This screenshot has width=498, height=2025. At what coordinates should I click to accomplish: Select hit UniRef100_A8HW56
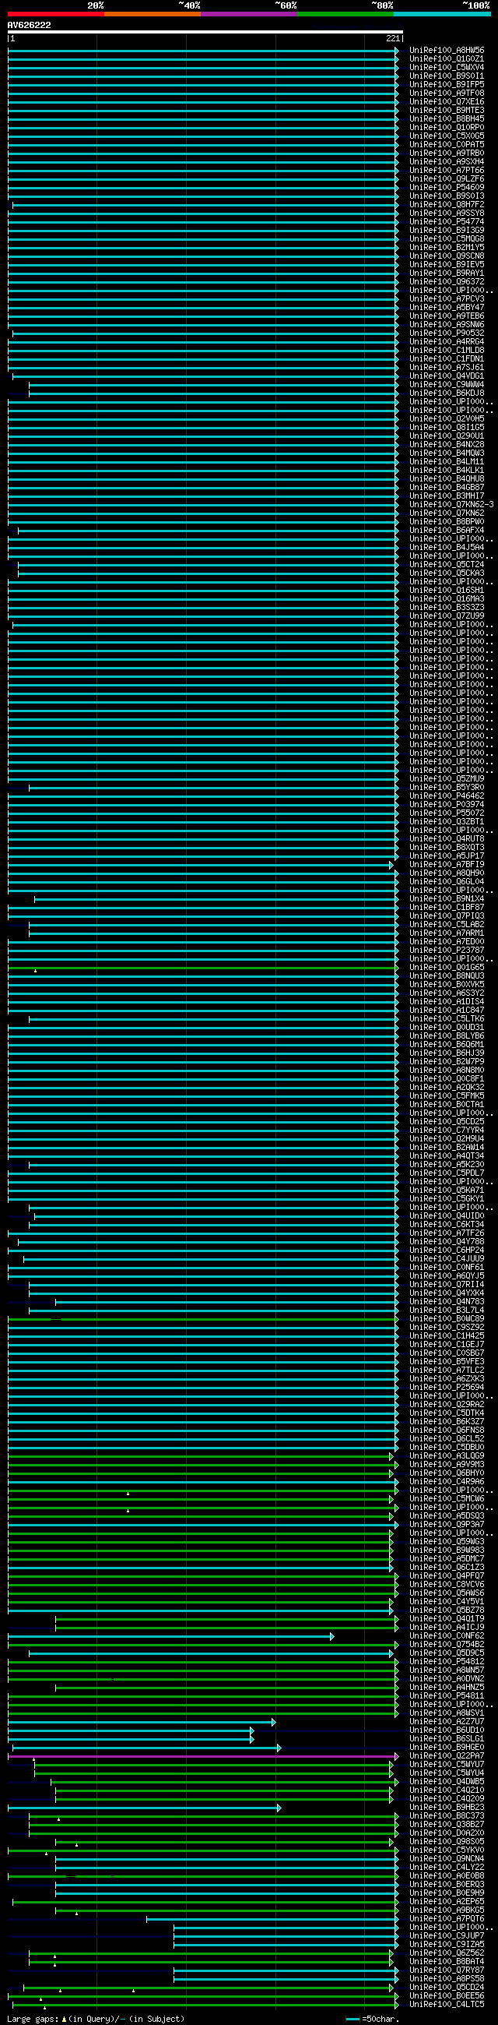(446, 51)
